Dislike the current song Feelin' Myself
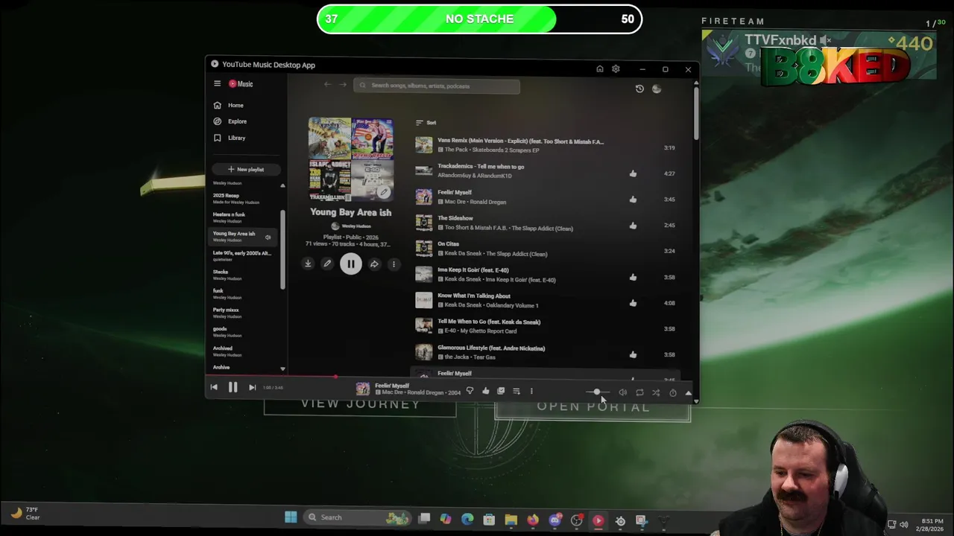This screenshot has width=954, height=536. (470, 391)
